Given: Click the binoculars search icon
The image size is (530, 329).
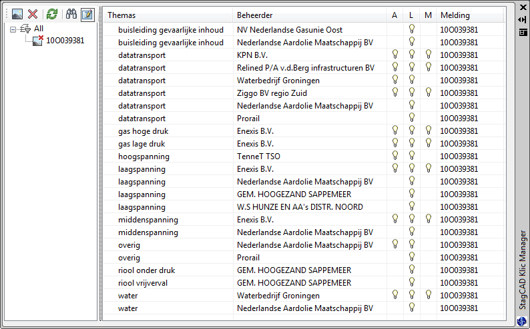Looking at the screenshot, I should [x=71, y=15].
